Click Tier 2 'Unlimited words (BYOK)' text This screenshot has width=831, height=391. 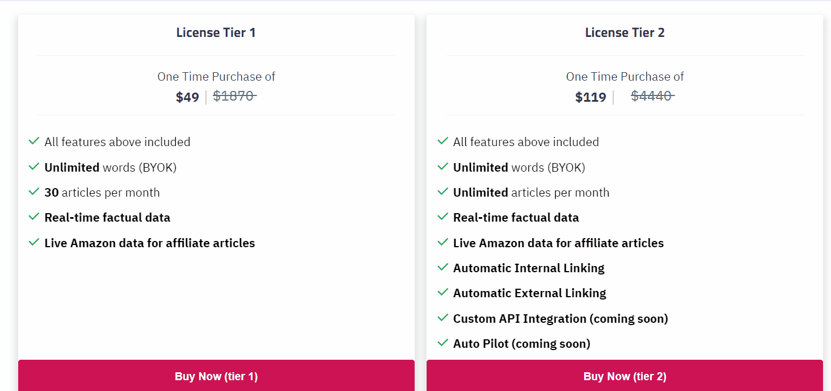click(519, 167)
